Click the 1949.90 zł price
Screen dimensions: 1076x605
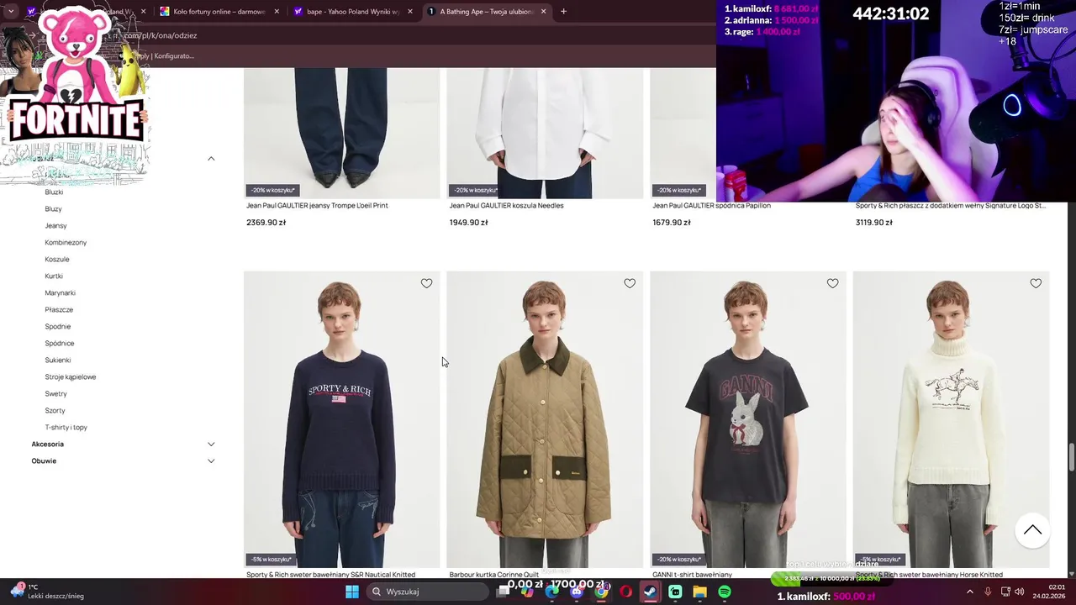pyautogui.click(x=469, y=223)
